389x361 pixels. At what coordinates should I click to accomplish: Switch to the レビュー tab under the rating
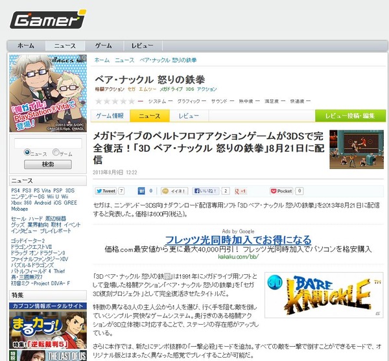189,116
